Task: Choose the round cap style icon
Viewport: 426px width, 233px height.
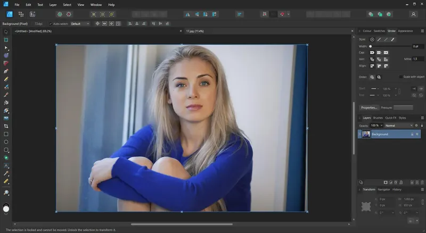Action: point(372,53)
